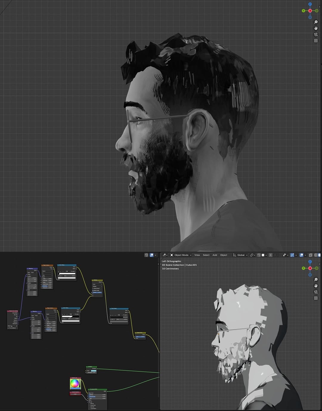Screen dimensions: 322x411
Task: Click the green Y axis on bottom-right gizmo
Action: (304, 268)
